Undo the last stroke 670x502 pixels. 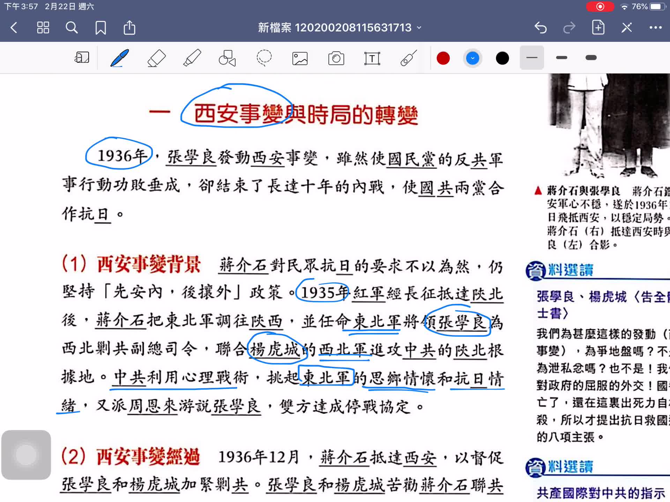point(541,28)
